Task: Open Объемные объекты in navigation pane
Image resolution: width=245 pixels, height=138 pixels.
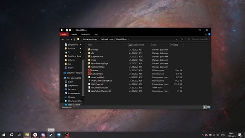Action: 75,101
